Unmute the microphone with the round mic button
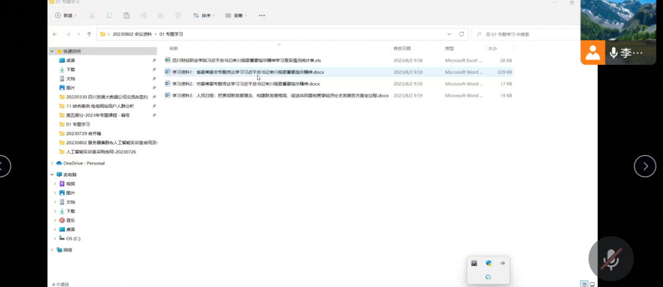Image resolution: width=663 pixels, height=287 pixels. click(610, 258)
